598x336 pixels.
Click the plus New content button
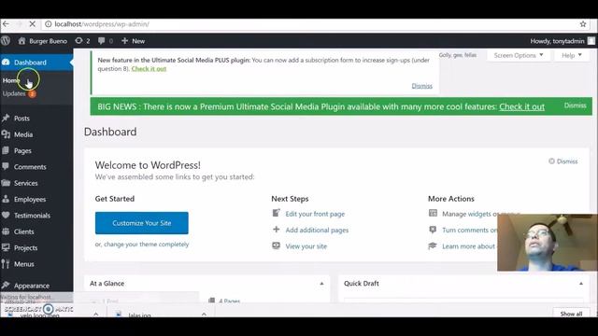[133, 41]
